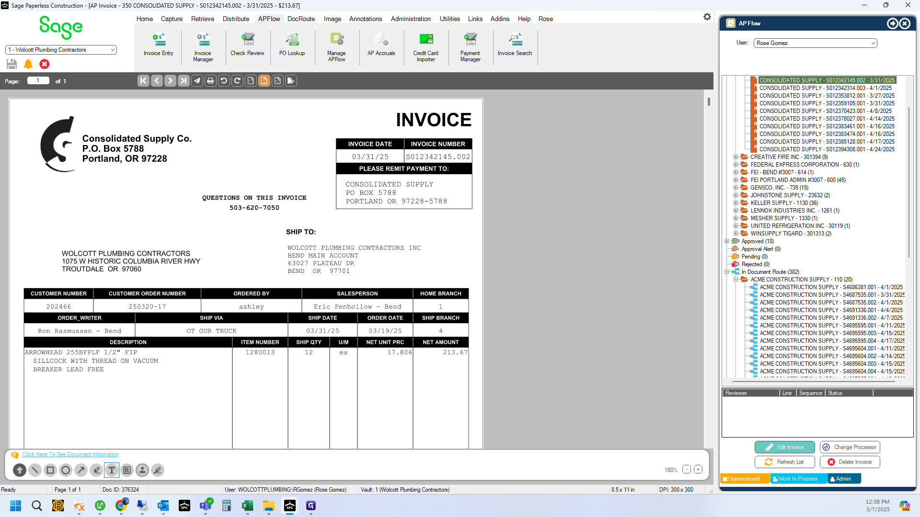Open the Click Here To See Document Information link
Screen dimensions: 920x517
(x=70, y=454)
